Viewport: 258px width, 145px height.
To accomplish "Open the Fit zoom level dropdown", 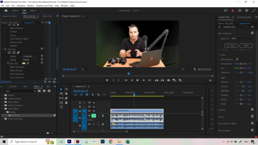I will pyautogui.click(x=86, y=69).
